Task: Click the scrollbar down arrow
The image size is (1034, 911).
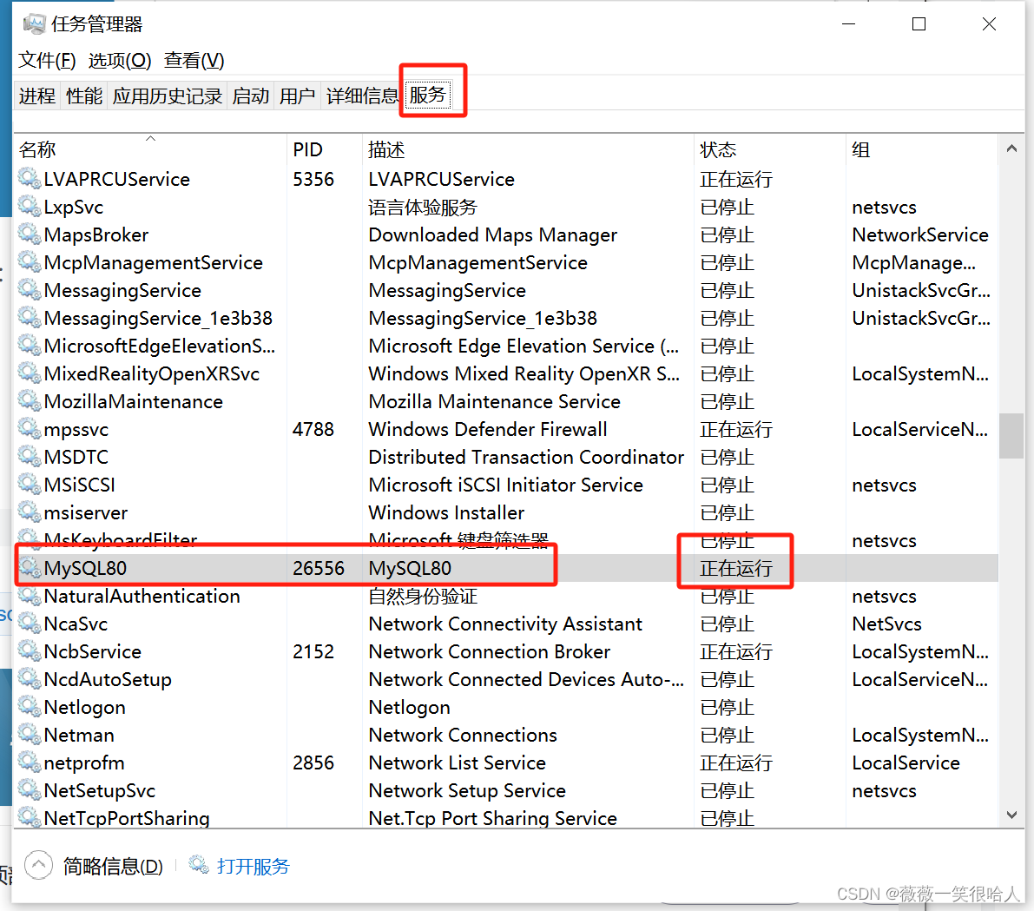Action: 1012,815
